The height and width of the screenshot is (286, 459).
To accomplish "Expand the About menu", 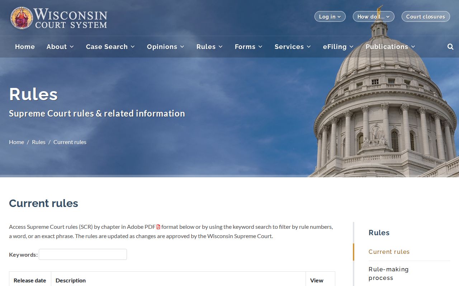I will pos(60,47).
